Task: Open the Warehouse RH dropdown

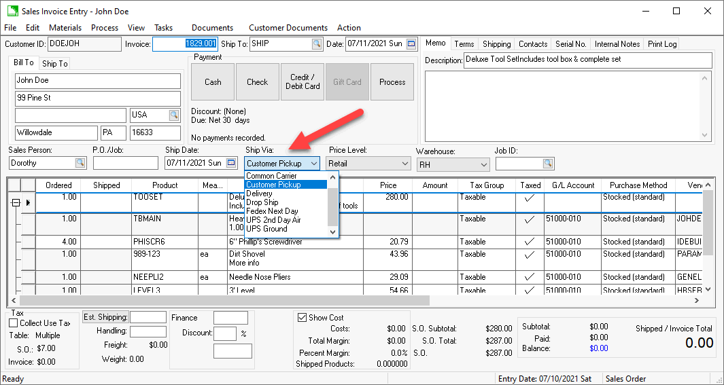Action: (x=484, y=164)
